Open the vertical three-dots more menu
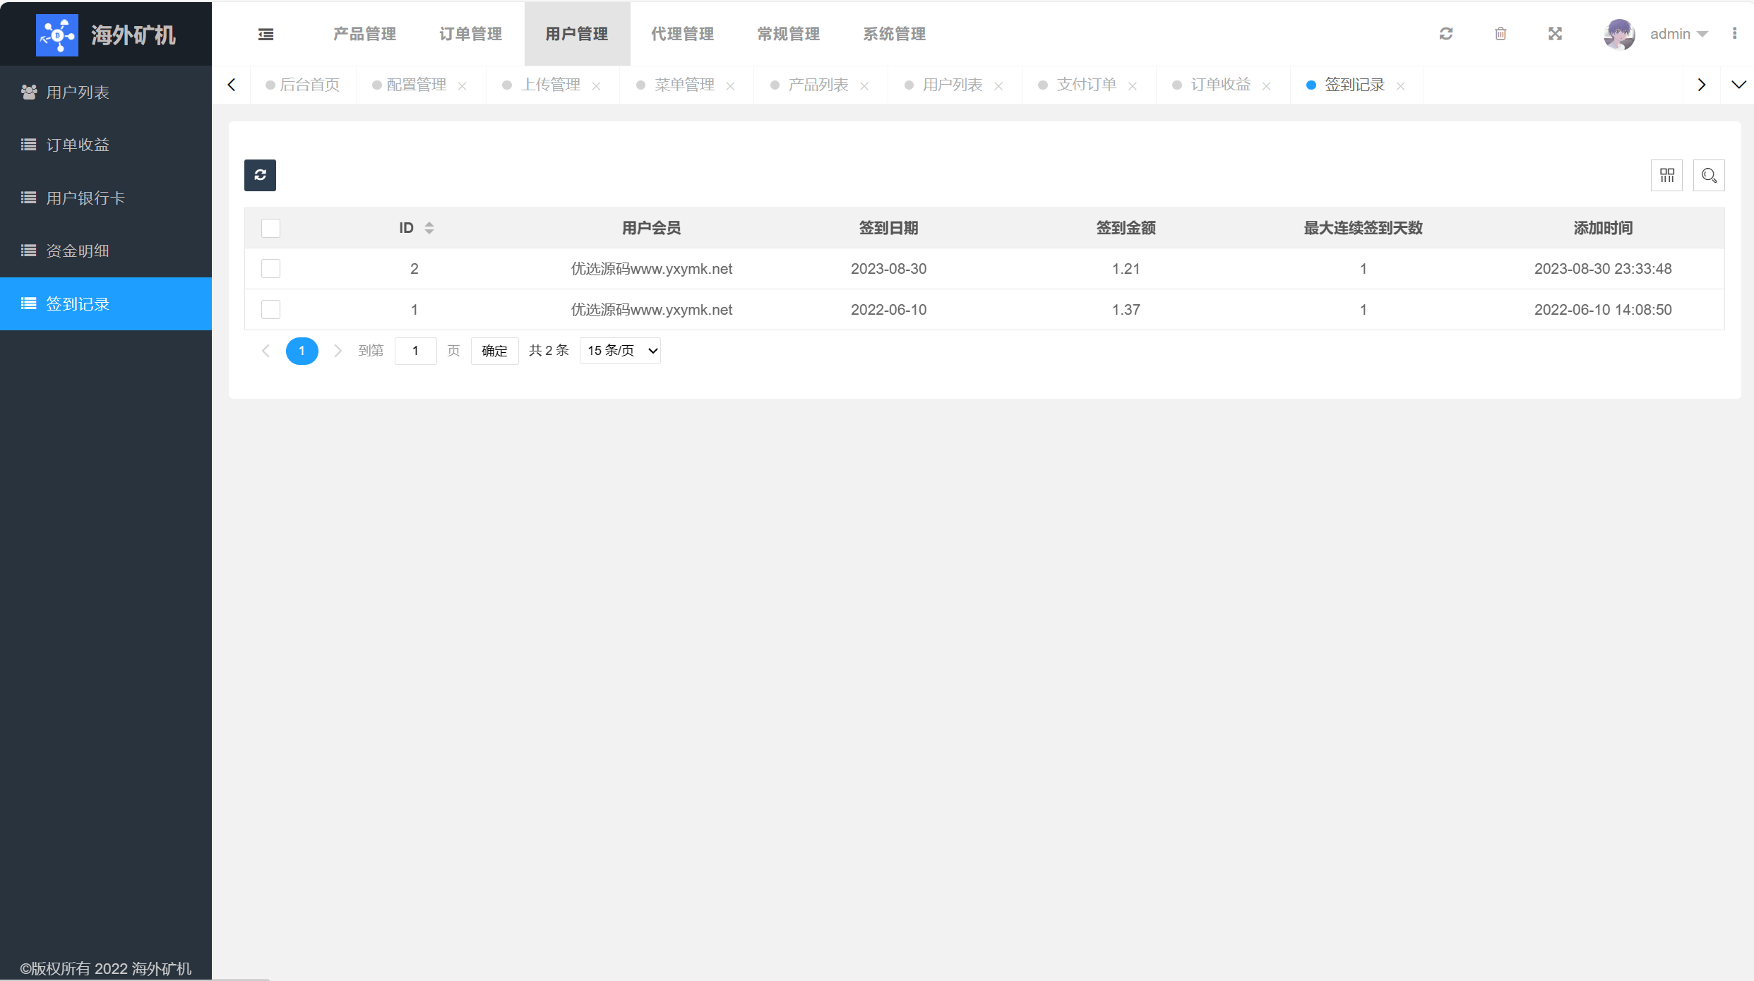Screen dimensions: 1754x981 pos(1734,34)
